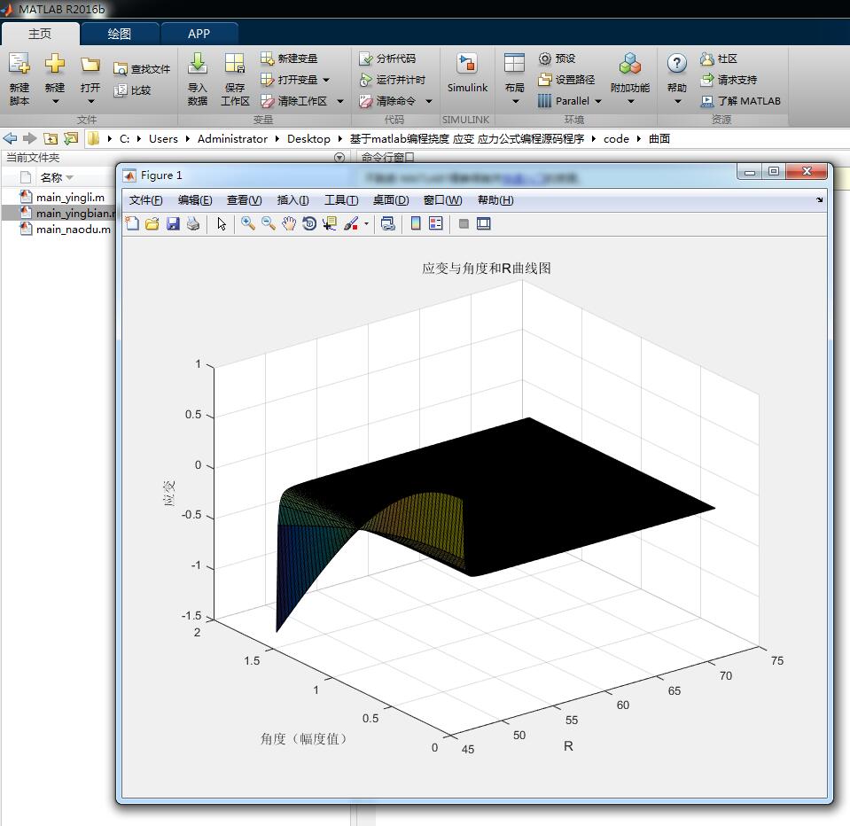Toggle the Zoom In tool in figure toolbar
Viewport: 850px width, 826px height.
248,223
